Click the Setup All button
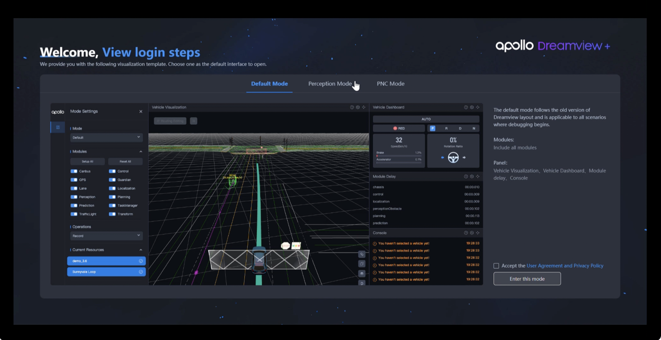Screen dimensions: 661x340 pyautogui.click(x=87, y=161)
